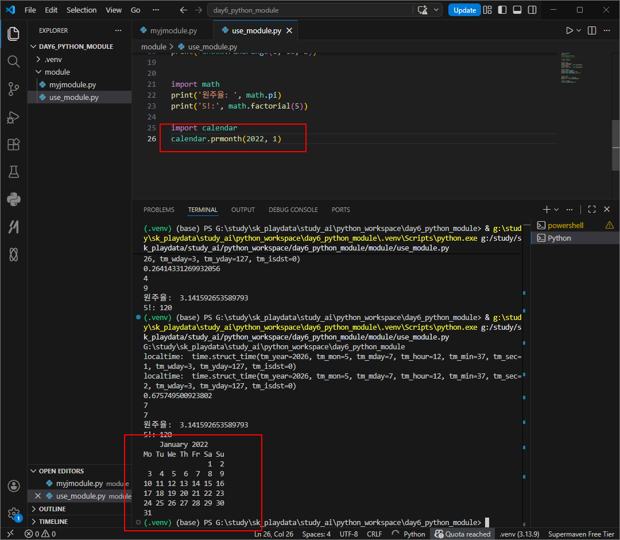Open the Copilot dropdown chevron
Viewport: 620px width, 540px height.
tap(436, 10)
